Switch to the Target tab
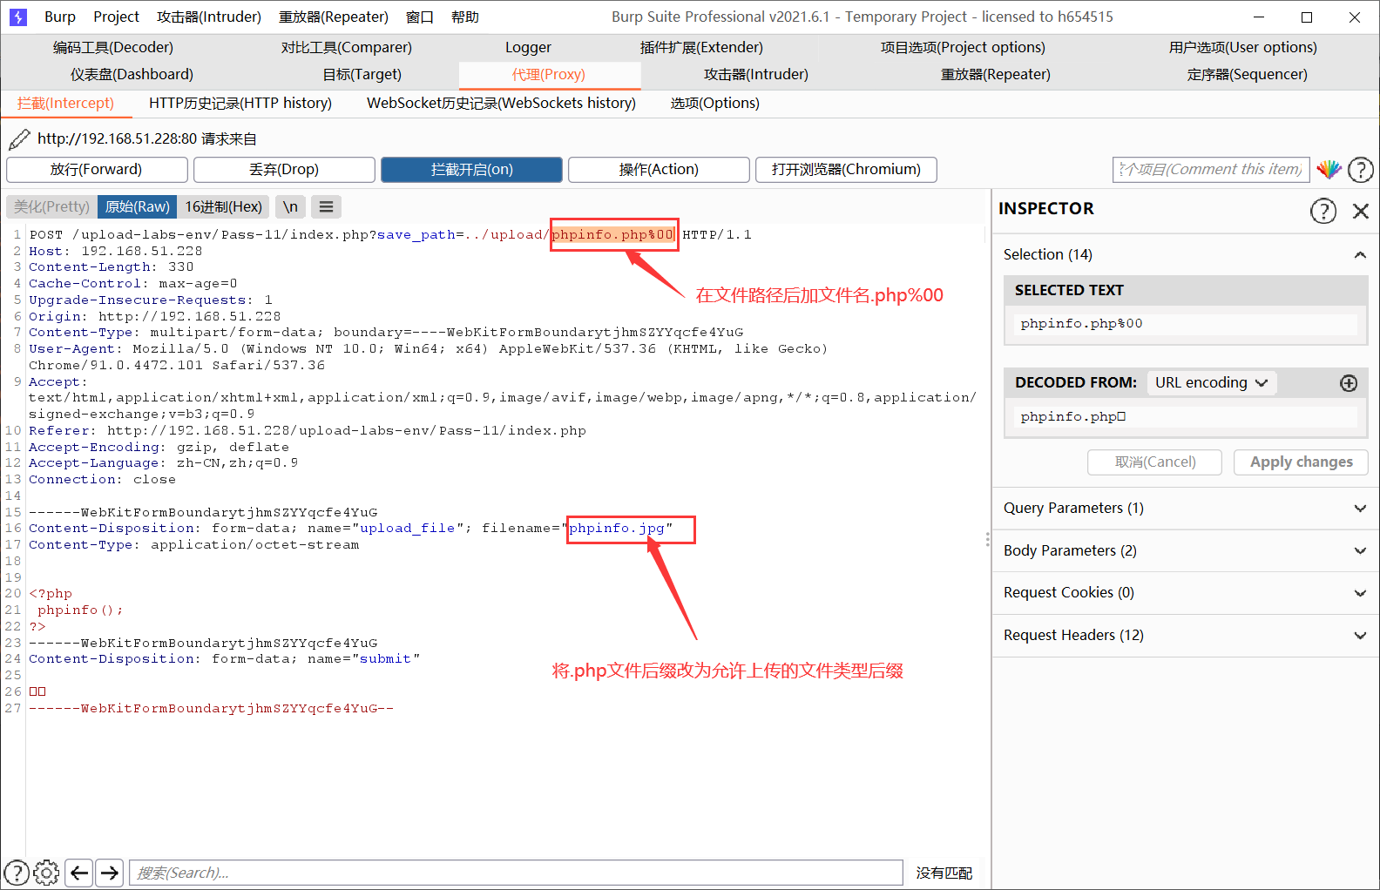This screenshot has width=1380, height=890. [362, 75]
